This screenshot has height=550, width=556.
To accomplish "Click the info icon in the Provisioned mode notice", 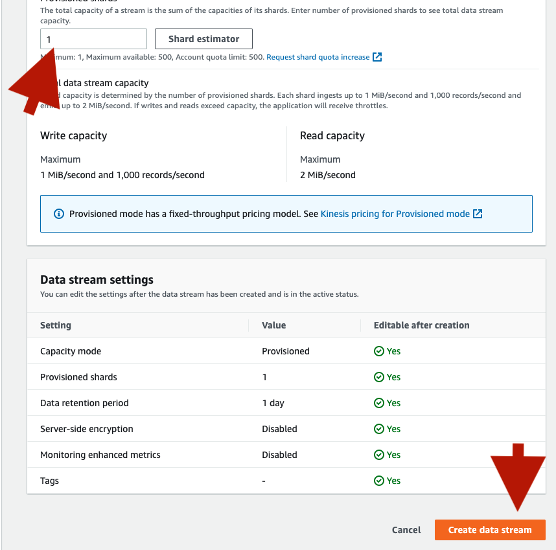I will click(59, 214).
